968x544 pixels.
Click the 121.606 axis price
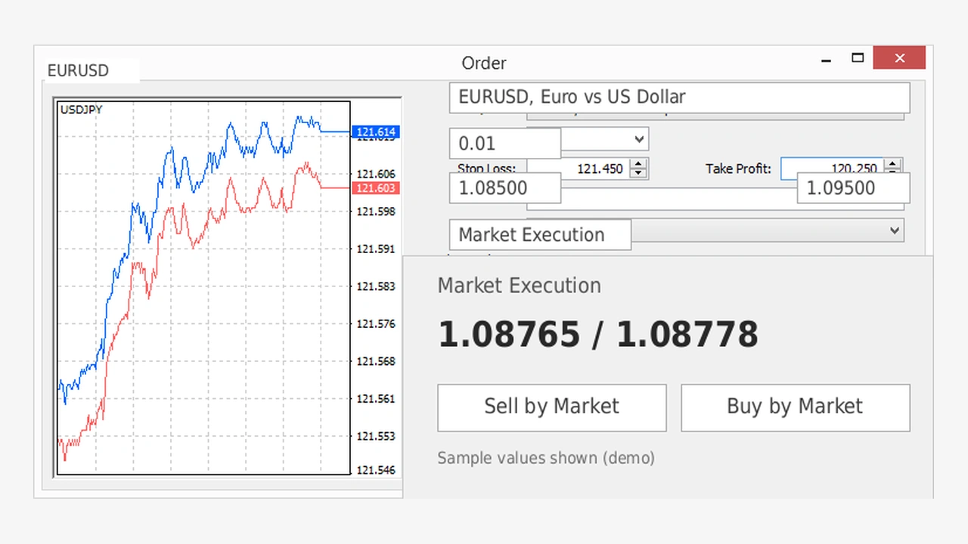pos(376,175)
